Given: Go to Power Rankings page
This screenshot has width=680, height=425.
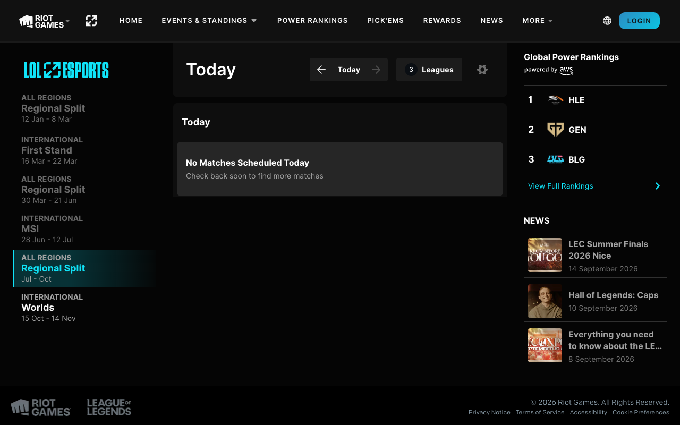Looking at the screenshot, I should coord(312,20).
